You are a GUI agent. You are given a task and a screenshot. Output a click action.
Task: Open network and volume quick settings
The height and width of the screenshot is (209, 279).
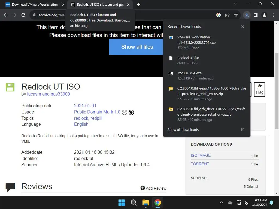(242, 202)
